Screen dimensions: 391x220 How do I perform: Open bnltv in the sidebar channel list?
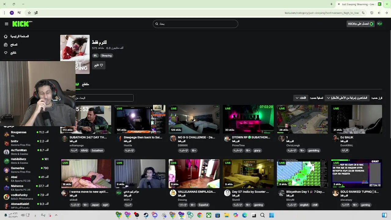(x=26, y=143)
